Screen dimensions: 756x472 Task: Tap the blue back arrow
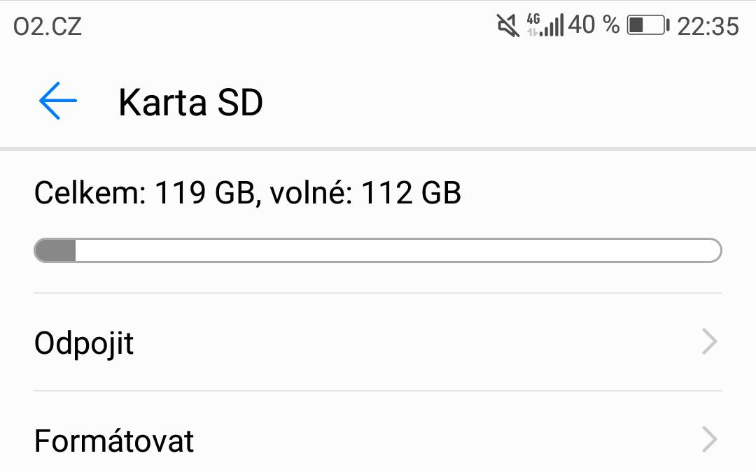click(58, 101)
